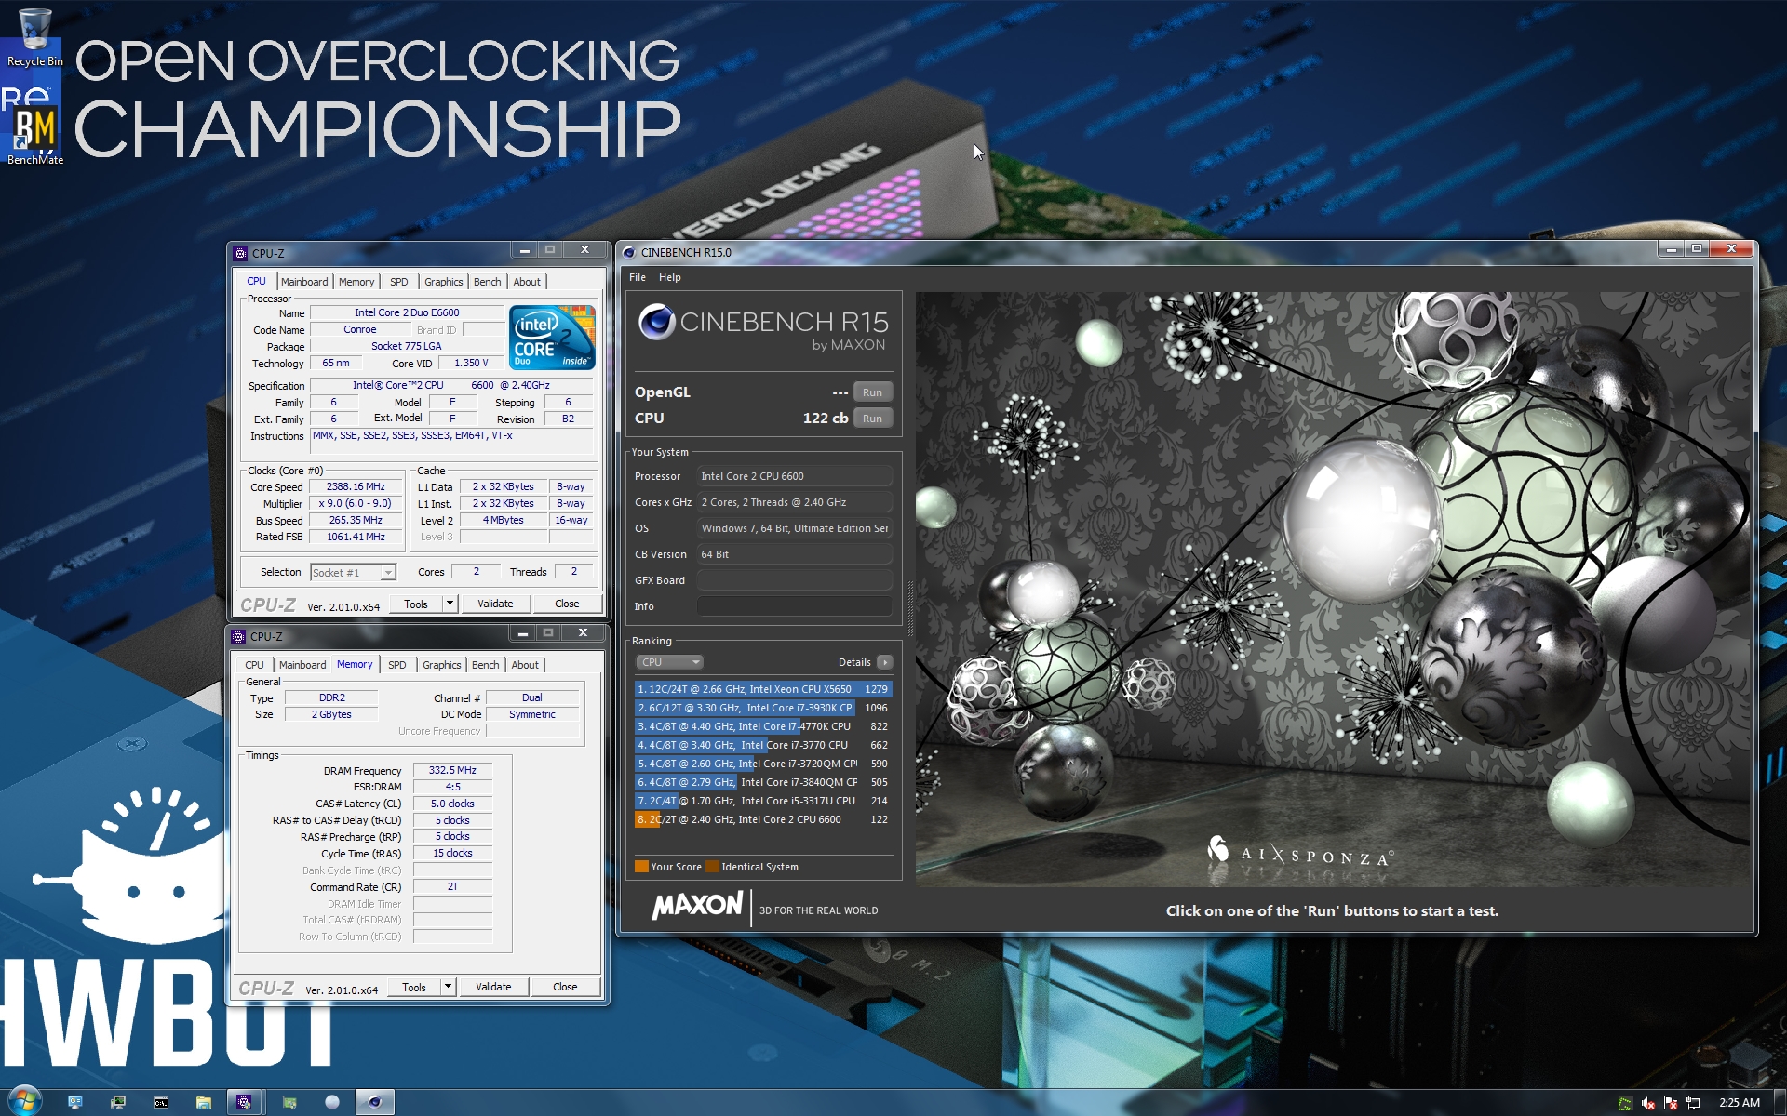Click the Details arrow icon in Ranking

click(884, 662)
